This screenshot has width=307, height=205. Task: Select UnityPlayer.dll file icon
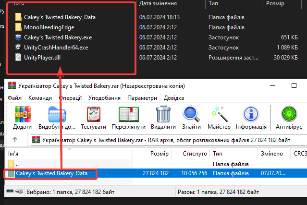18,58
